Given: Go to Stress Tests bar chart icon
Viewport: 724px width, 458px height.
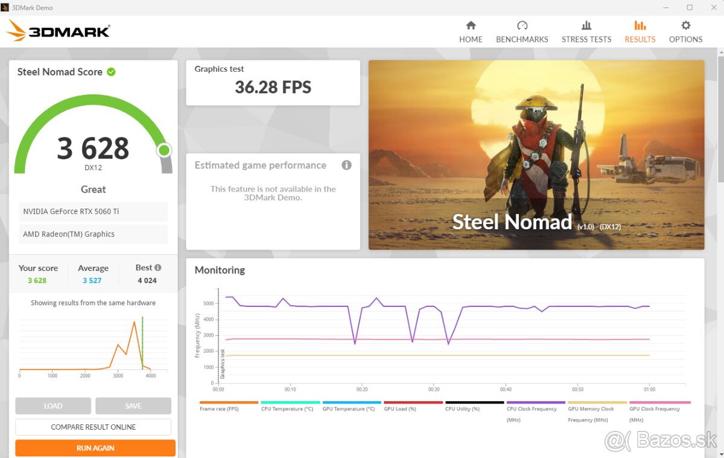Looking at the screenshot, I should [586, 25].
